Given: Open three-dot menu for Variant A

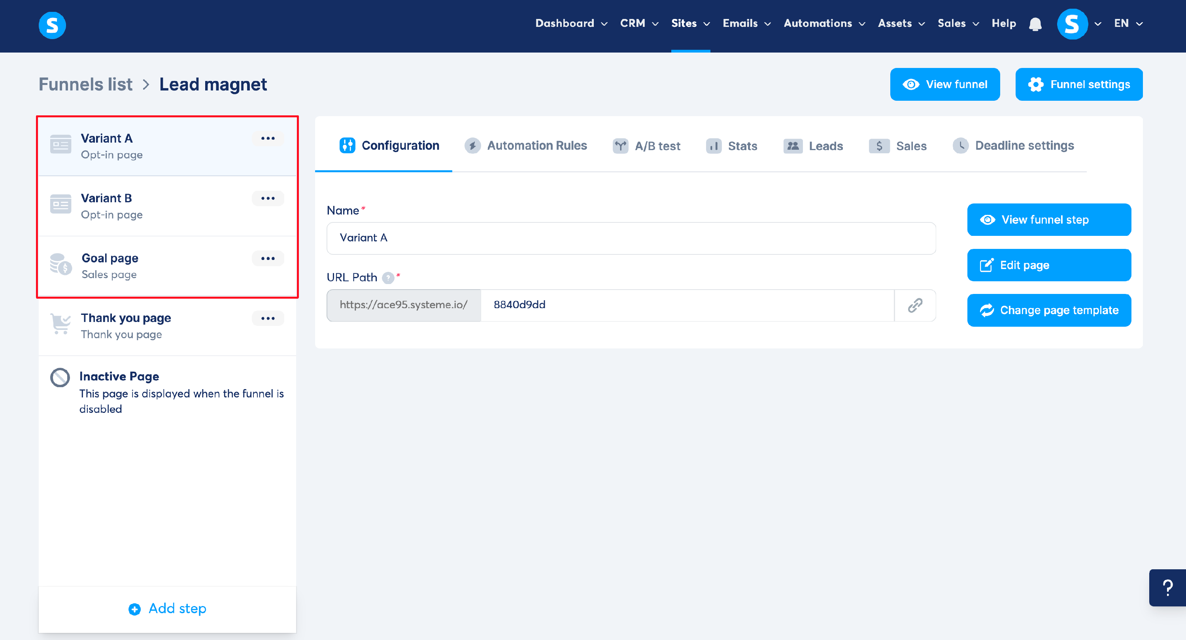Looking at the screenshot, I should pyautogui.click(x=268, y=138).
